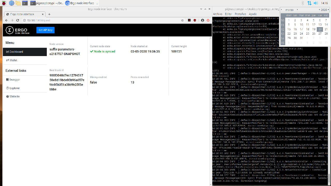This screenshot has width=331, height=186.
Task: Bookmark this page with the star icon
Action: click(182, 20)
